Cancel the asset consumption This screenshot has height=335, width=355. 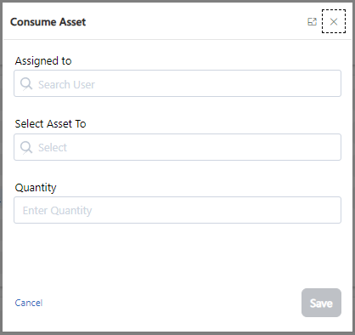point(29,303)
